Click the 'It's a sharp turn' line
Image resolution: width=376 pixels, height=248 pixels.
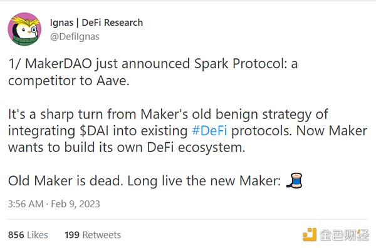click(168, 114)
